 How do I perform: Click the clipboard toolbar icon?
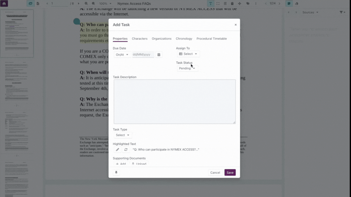pyautogui.click(x=232, y=4)
